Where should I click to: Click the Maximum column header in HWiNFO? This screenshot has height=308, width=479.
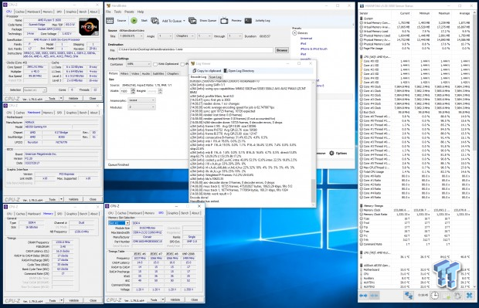click(443, 13)
